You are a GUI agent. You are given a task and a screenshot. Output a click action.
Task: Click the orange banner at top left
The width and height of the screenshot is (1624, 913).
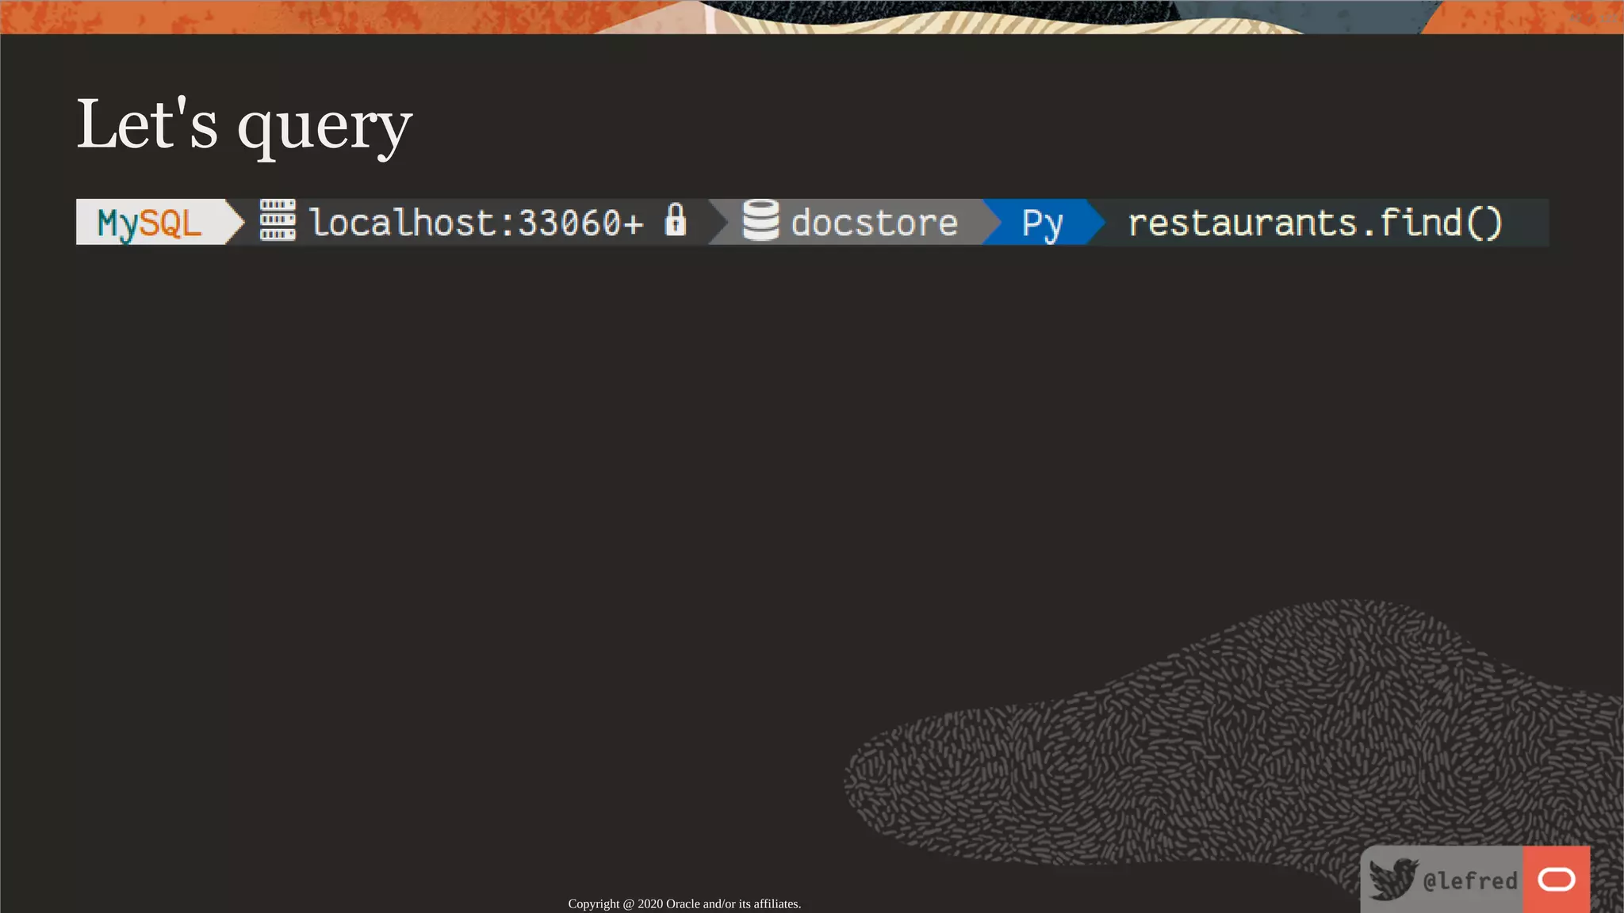(238, 16)
